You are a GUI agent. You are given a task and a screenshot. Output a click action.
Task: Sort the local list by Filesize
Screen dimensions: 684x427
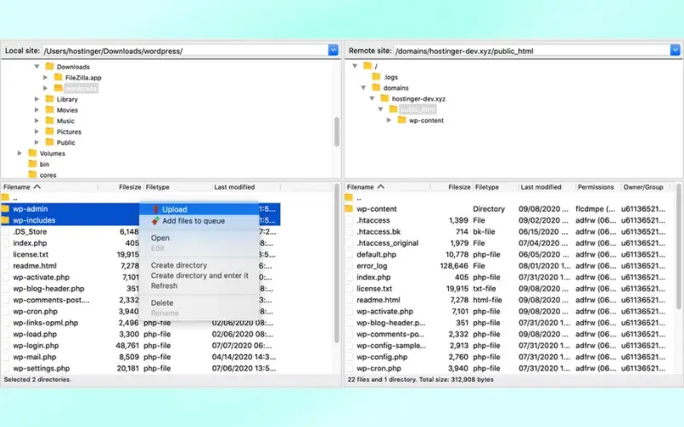(x=121, y=187)
